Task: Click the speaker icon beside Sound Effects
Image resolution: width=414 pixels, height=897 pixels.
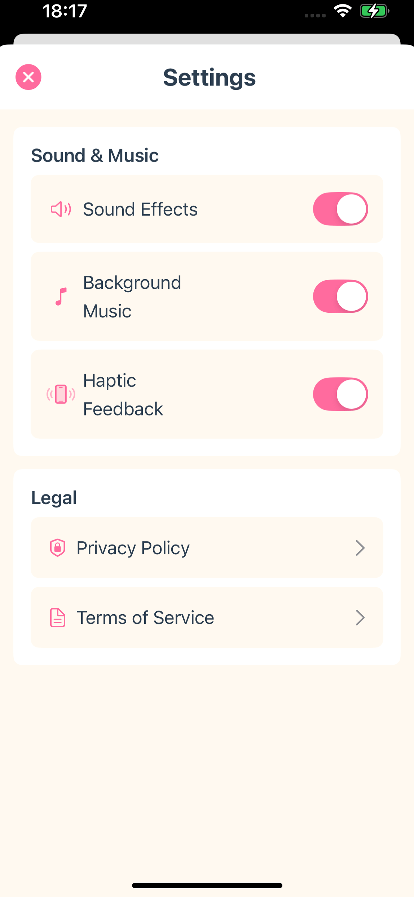Action: point(61,209)
